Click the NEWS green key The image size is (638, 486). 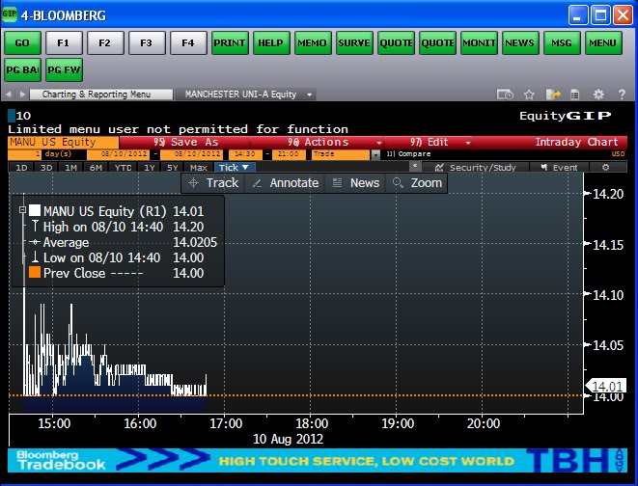(x=520, y=42)
